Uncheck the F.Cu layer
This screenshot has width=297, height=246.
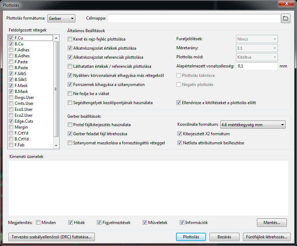tap(11, 38)
